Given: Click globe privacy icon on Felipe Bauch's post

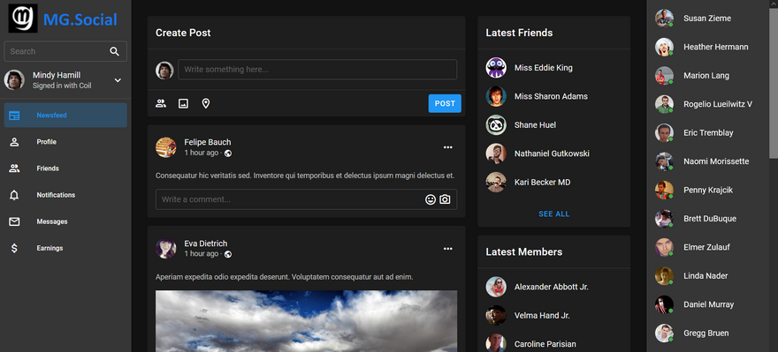Looking at the screenshot, I should tap(228, 154).
